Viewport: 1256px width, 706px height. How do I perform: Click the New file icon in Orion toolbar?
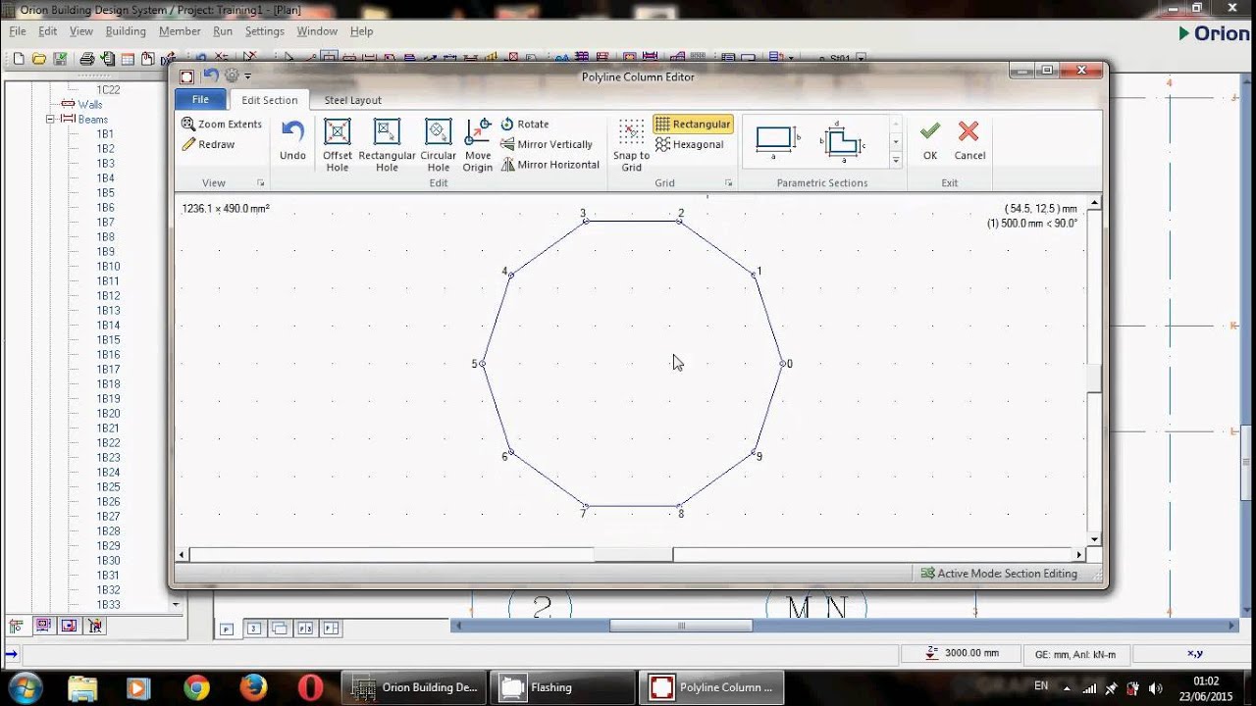19,59
